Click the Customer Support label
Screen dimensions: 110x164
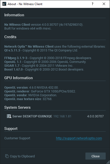[17, 138]
